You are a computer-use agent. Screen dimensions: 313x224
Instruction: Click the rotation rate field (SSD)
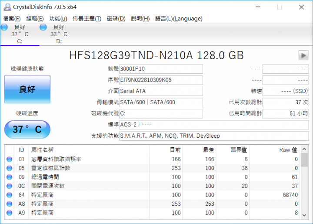pos(286,91)
